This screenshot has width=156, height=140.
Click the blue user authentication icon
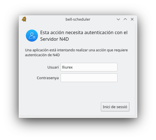[32, 36]
